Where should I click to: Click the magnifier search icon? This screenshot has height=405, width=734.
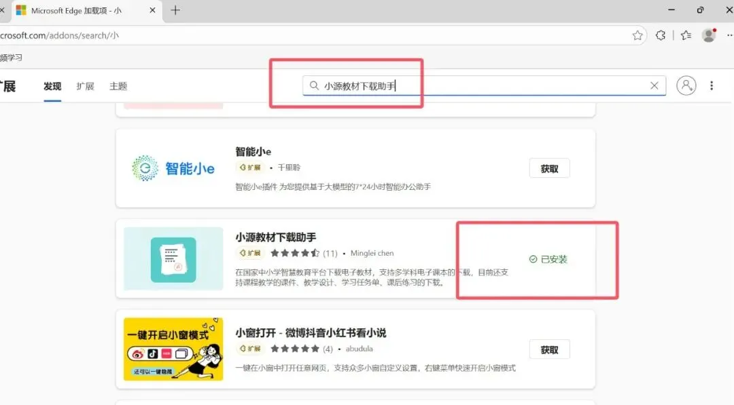(314, 85)
